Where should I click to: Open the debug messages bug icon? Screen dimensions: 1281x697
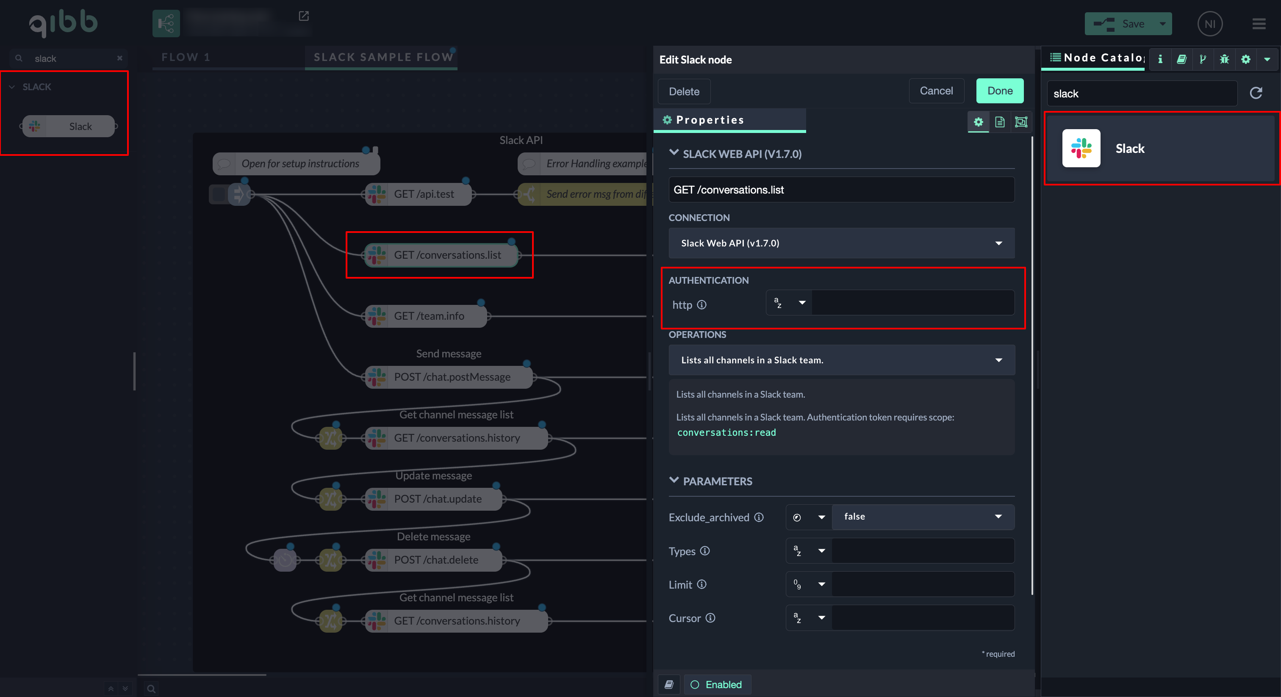pos(1224,59)
